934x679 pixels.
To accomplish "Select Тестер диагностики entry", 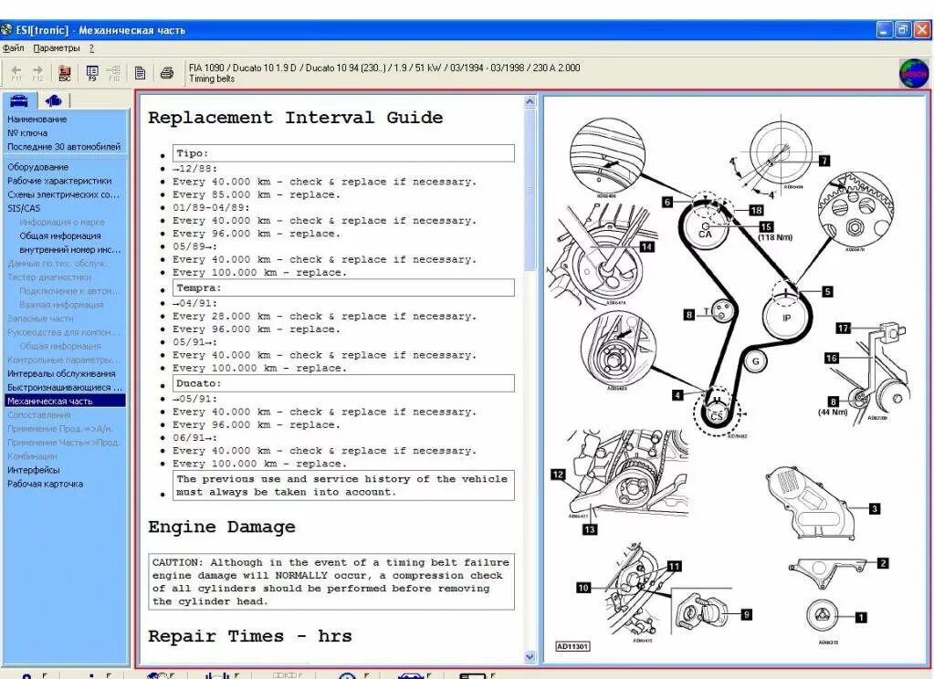I will click(x=48, y=277).
